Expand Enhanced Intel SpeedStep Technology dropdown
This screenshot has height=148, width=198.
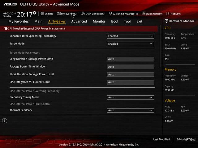(131, 36)
